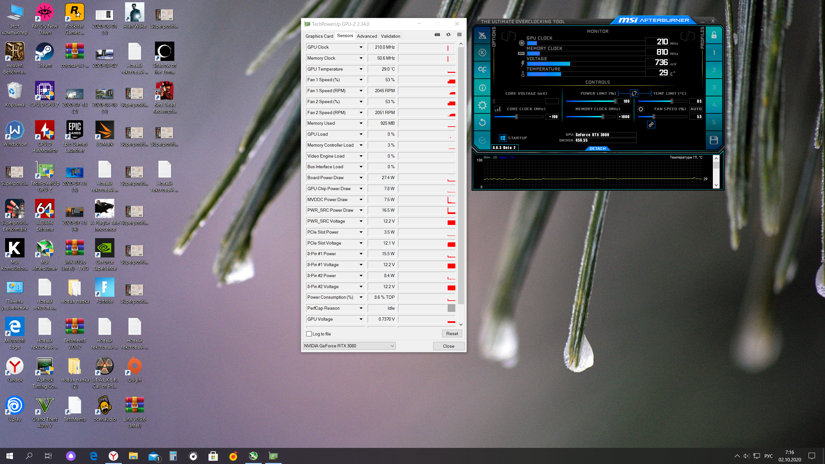825x464 pixels.
Task: Click the Power Limit slider handle
Action: [615, 101]
